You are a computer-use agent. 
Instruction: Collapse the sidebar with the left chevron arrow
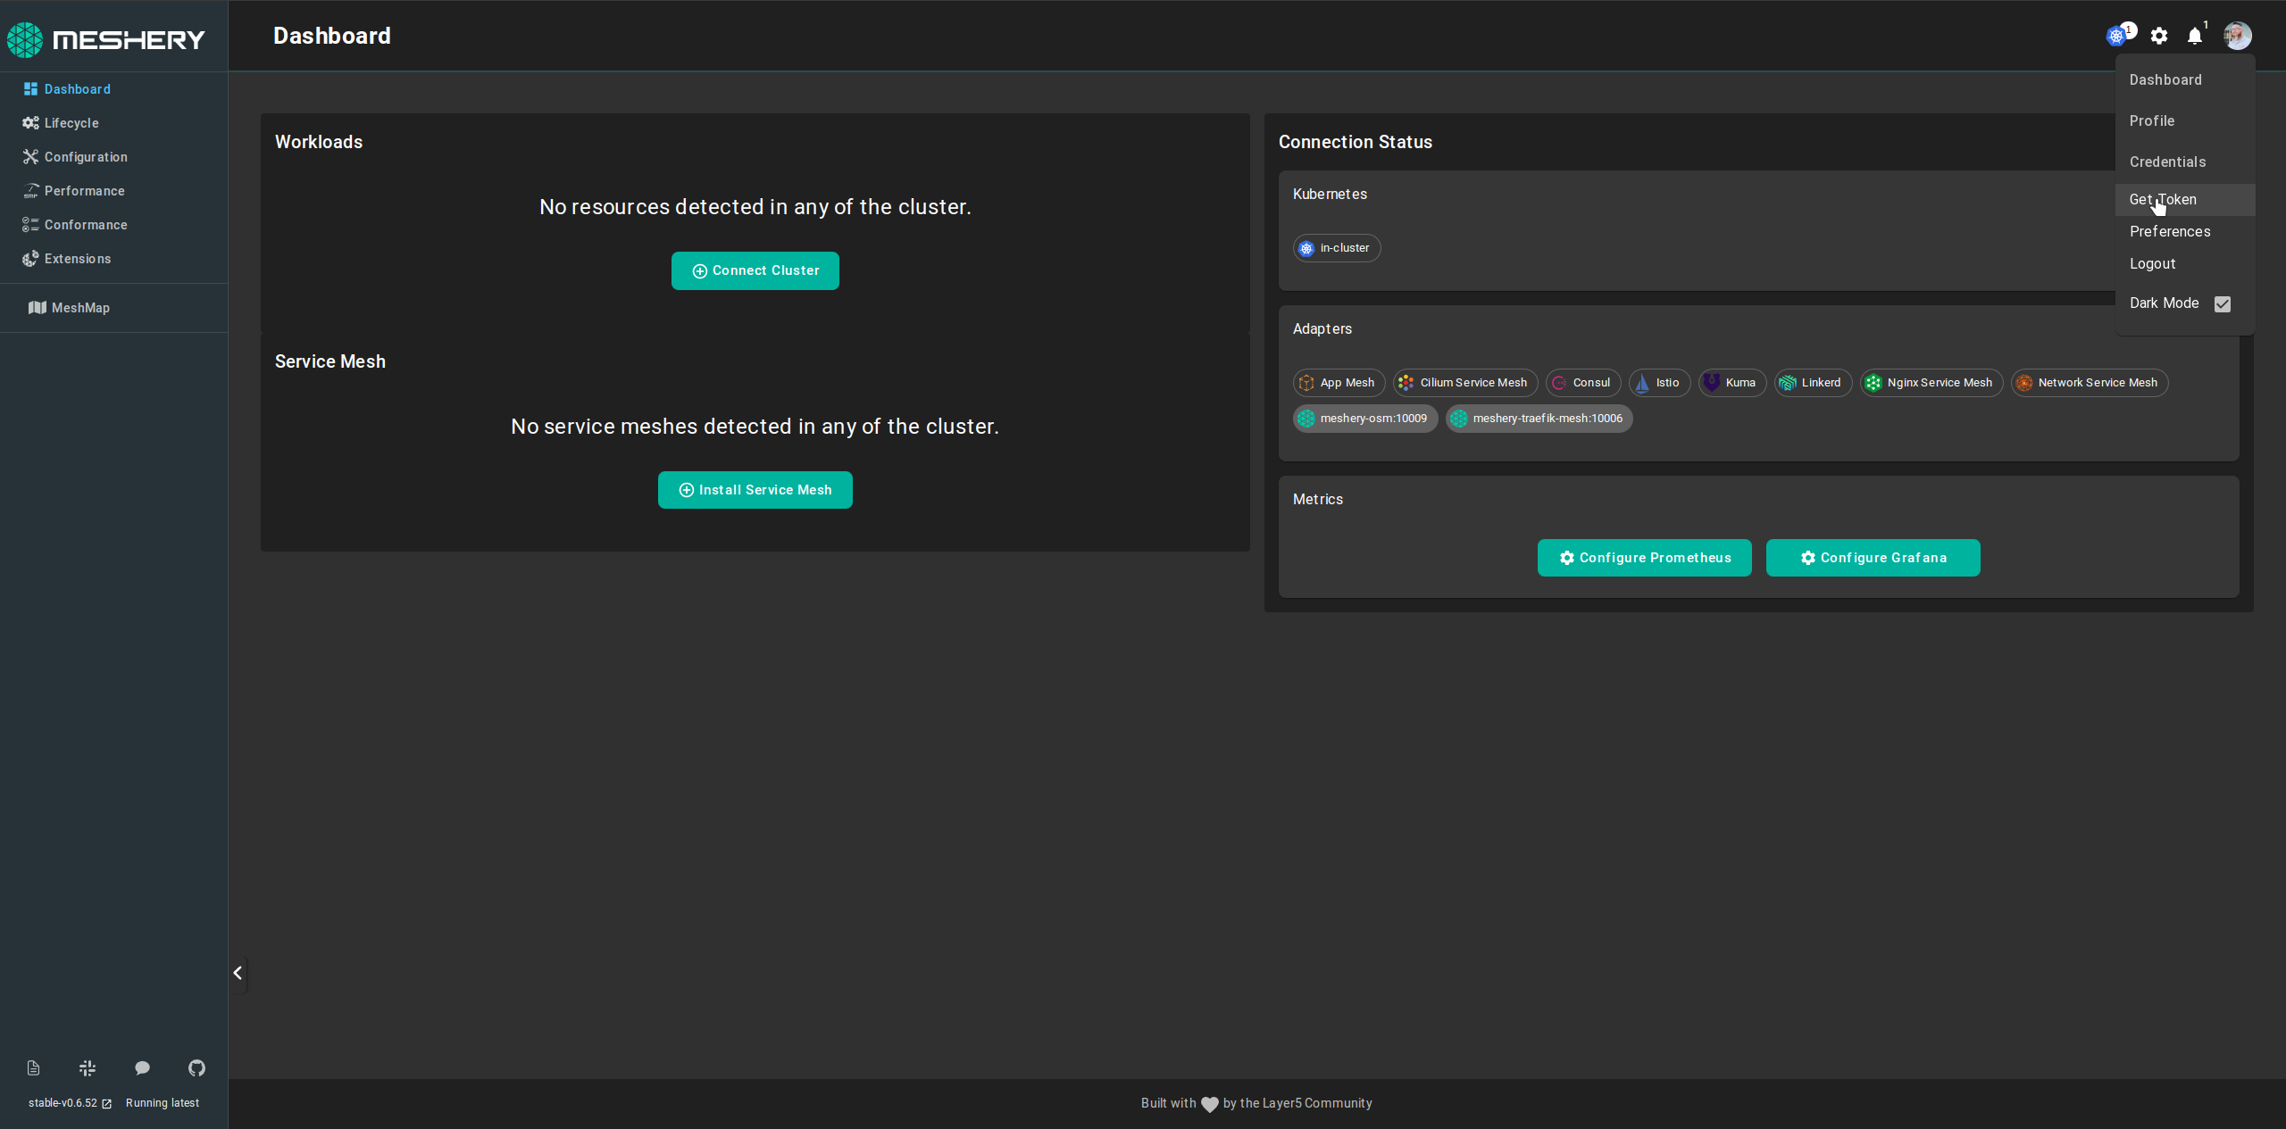click(x=238, y=973)
